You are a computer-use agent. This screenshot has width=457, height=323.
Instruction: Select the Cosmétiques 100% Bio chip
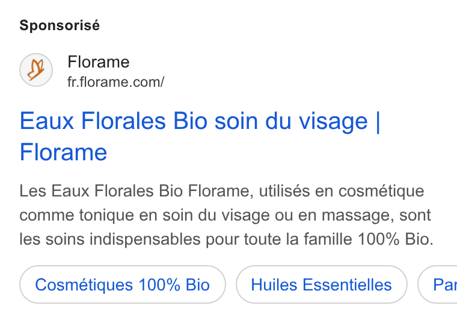coord(123,284)
